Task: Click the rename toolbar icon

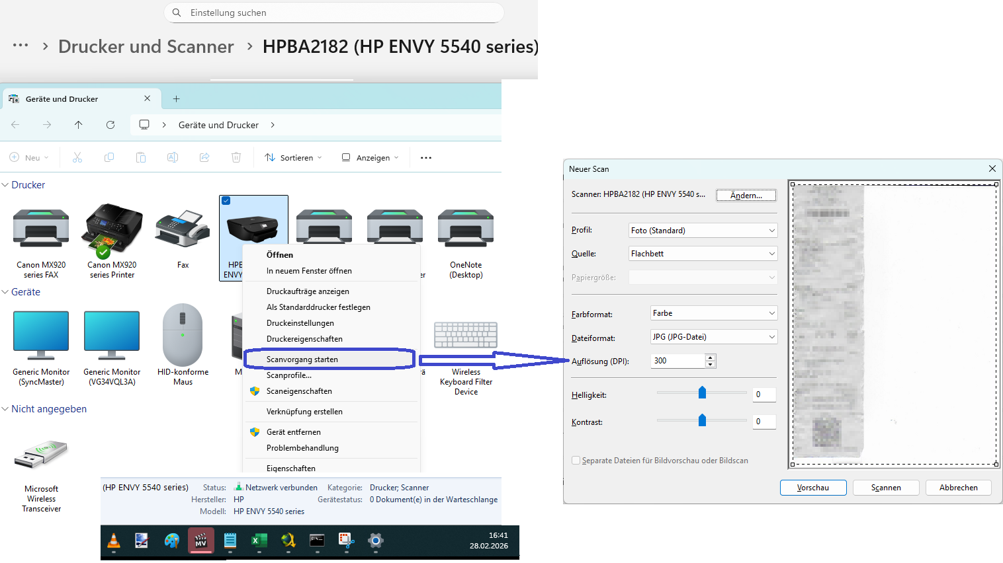Action: pos(173,157)
